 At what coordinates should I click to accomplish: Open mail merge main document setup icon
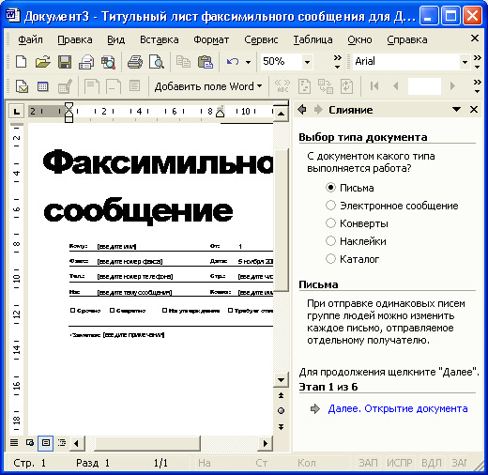pos(22,86)
